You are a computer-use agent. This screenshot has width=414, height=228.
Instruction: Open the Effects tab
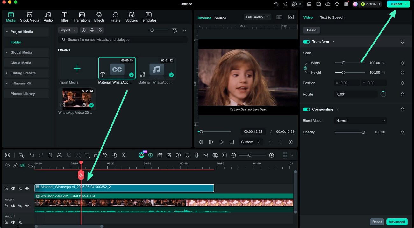(99, 17)
